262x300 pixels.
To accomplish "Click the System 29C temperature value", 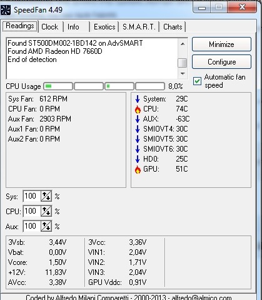I will [182, 99].
